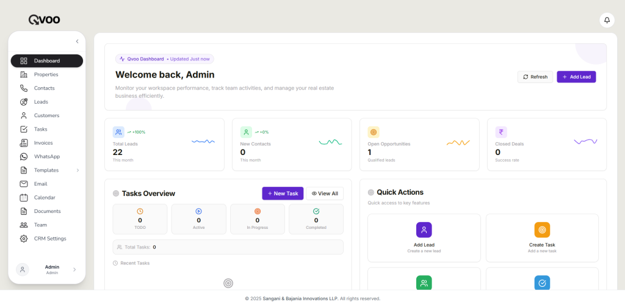Open the Total Leads stat card
625x307 pixels.
point(164,144)
